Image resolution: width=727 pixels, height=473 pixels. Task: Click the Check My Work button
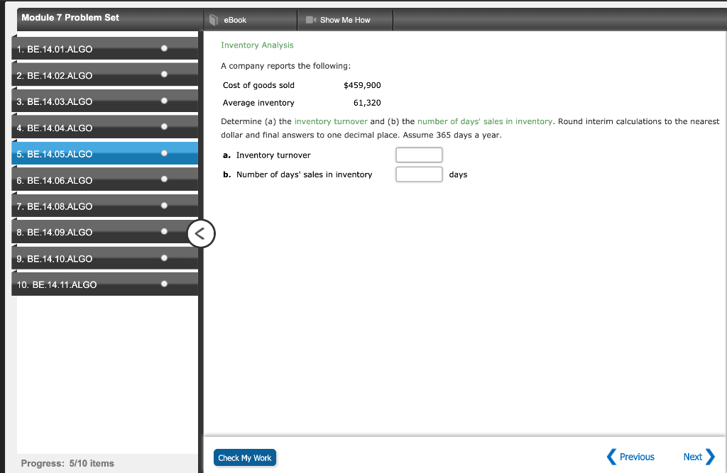pyautogui.click(x=244, y=457)
